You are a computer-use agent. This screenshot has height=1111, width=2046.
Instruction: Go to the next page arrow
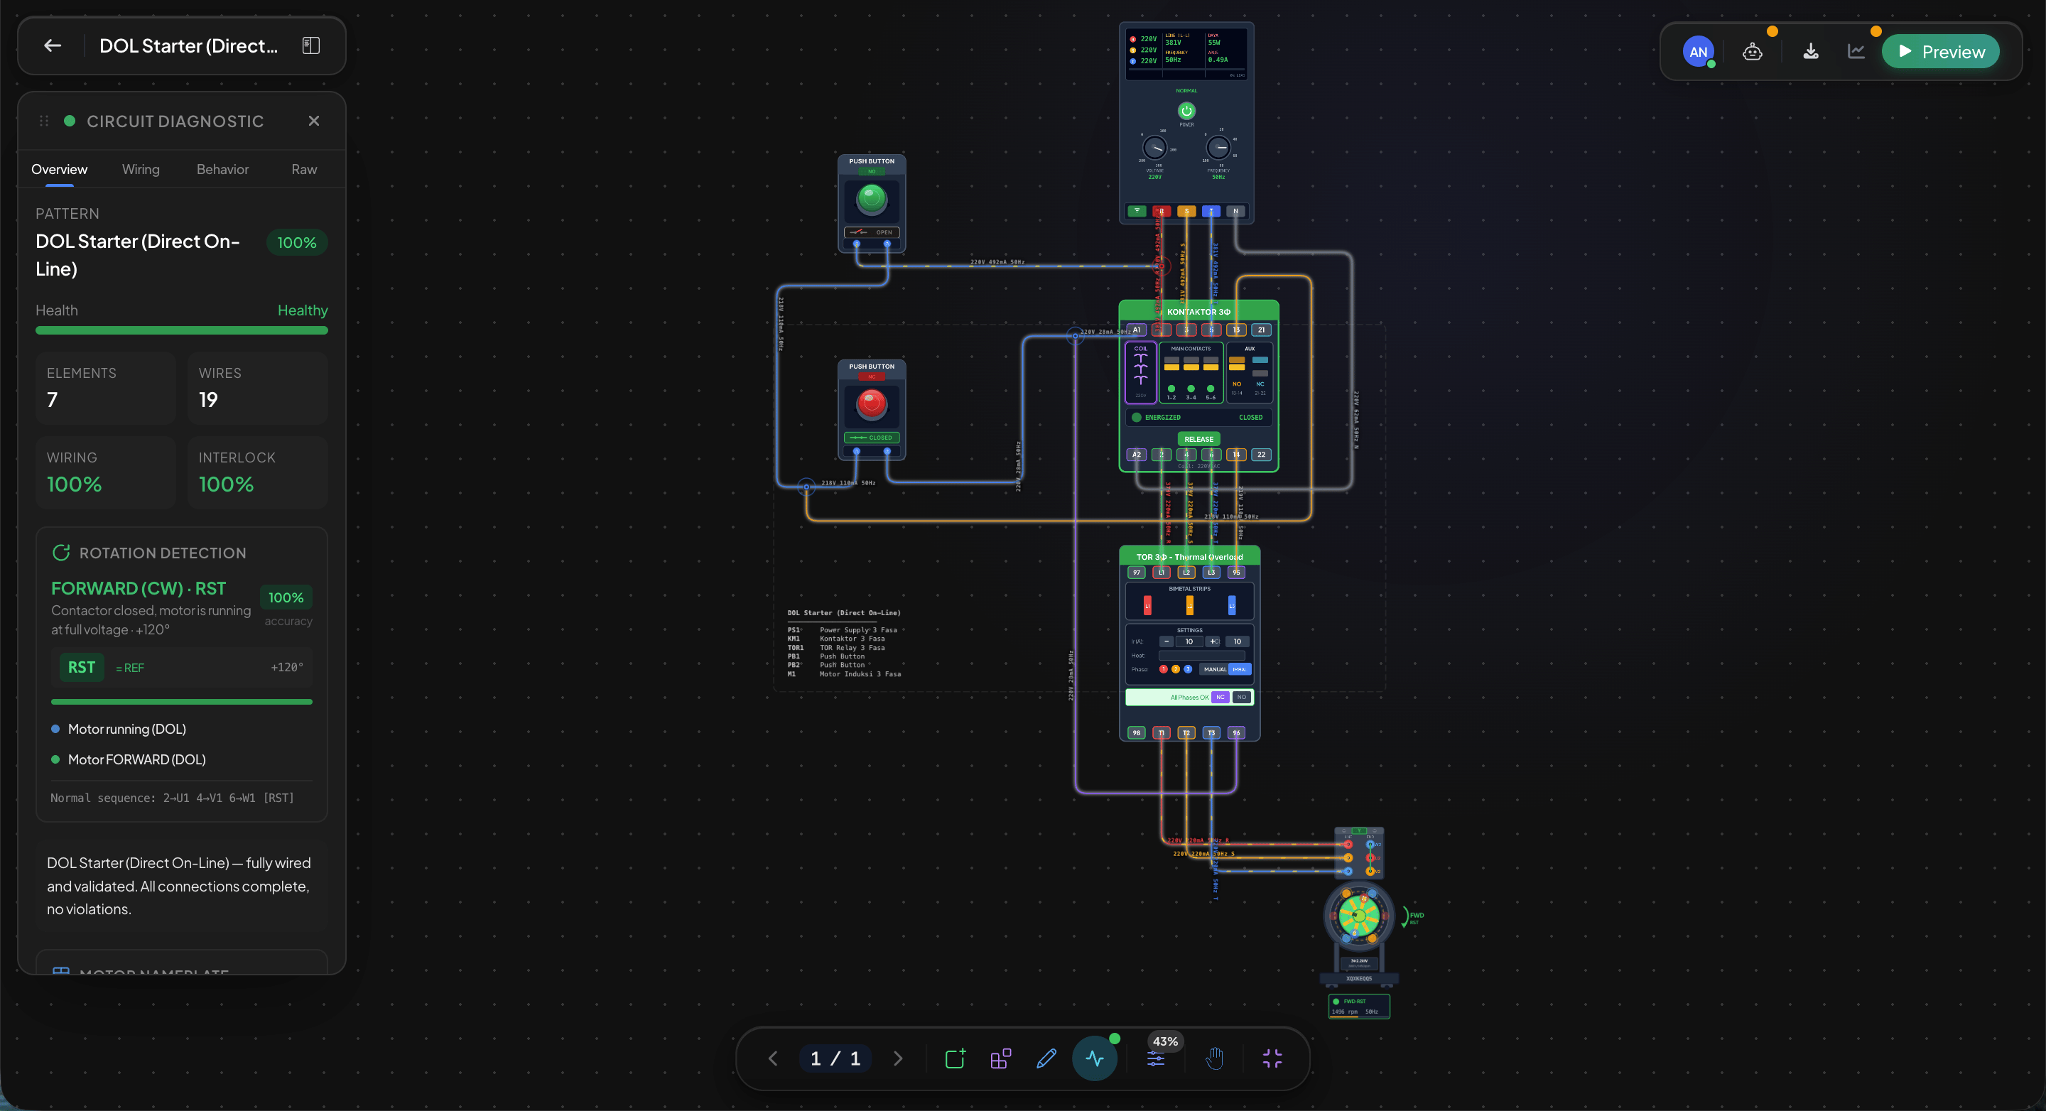click(897, 1058)
